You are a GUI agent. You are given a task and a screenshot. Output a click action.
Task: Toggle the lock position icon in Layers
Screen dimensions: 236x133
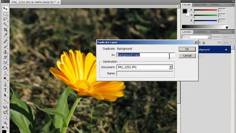200,43
